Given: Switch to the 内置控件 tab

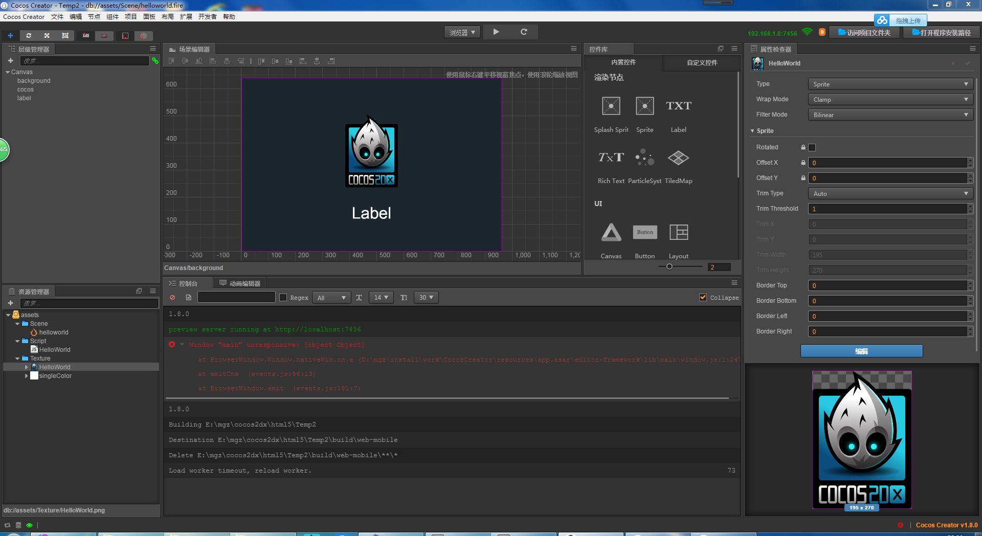Looking at the screenshot, I should click(x=623, y=62).
